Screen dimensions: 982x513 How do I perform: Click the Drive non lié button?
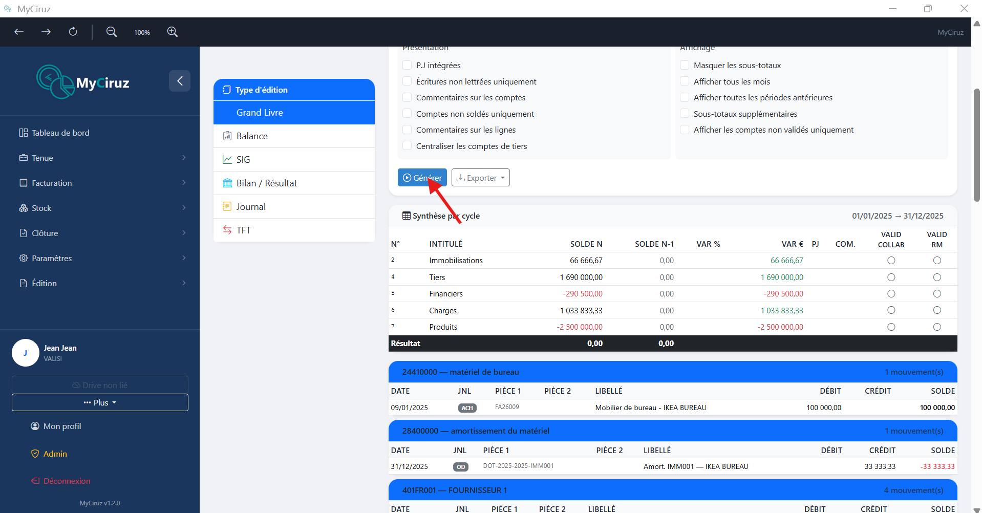(x=100, y=385)
